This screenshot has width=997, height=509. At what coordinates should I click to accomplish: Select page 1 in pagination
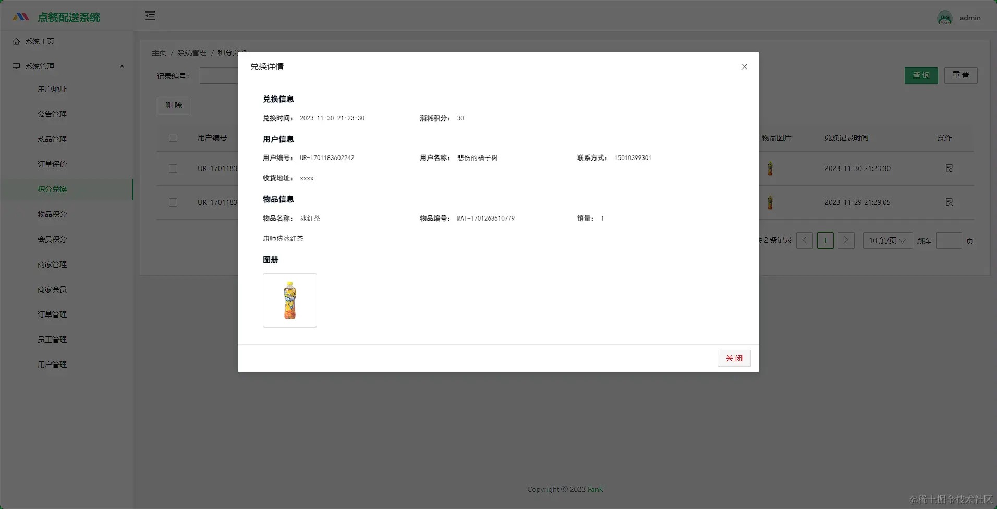(825, 240)
